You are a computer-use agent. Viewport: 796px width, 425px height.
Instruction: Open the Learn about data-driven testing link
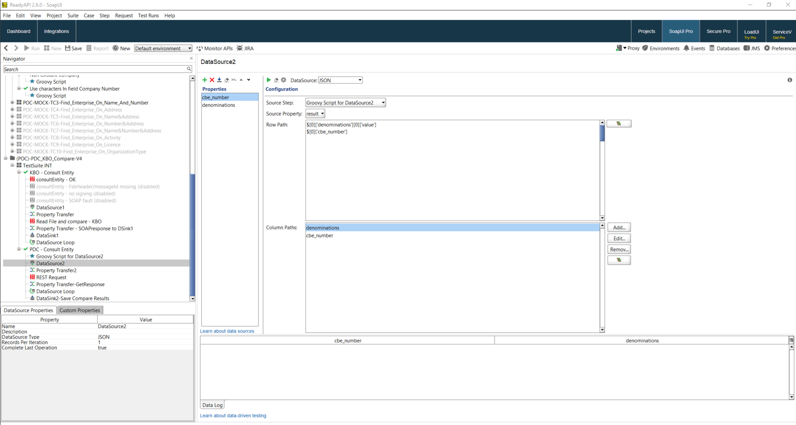pos(233,415)
